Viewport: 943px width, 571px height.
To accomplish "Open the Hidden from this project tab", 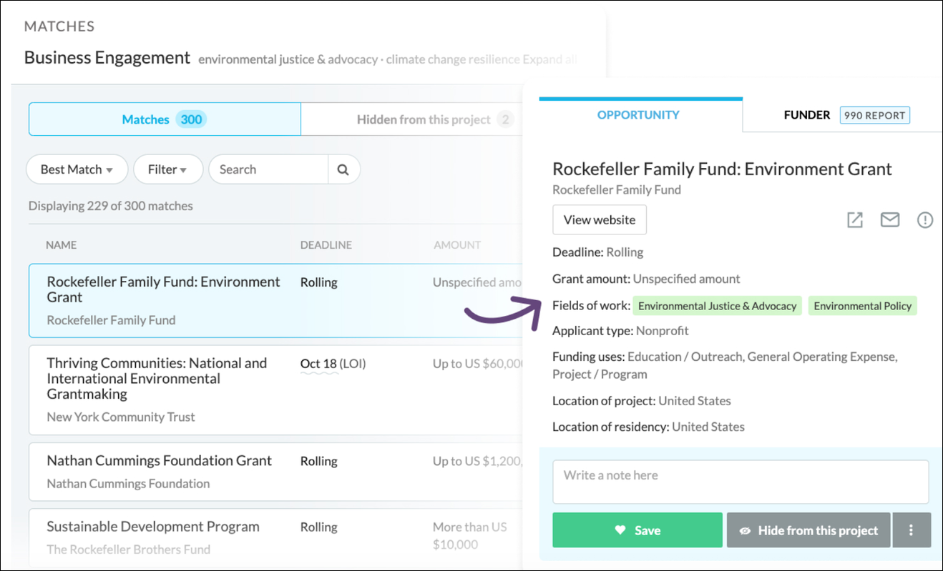I will (x=424, y=119).
